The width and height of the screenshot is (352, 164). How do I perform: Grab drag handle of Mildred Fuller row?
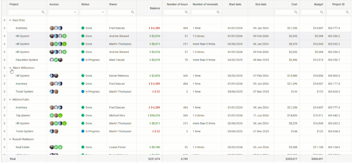[x=4, y=100]
